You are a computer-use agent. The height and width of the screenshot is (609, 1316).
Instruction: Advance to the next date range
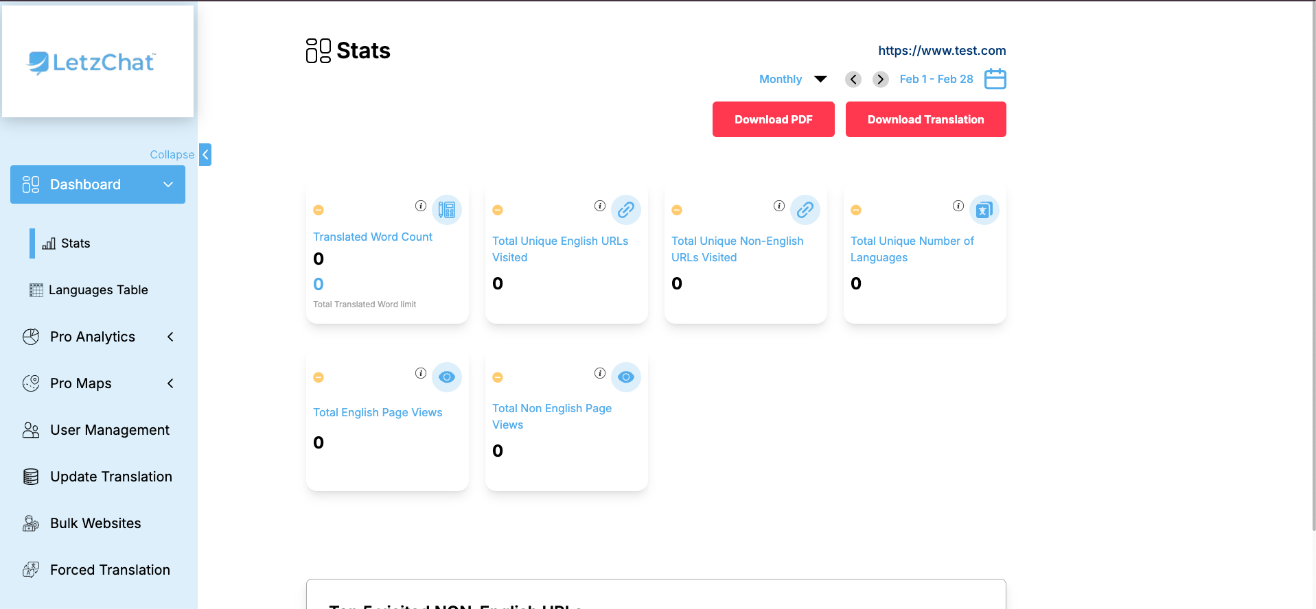coord(881,80)
